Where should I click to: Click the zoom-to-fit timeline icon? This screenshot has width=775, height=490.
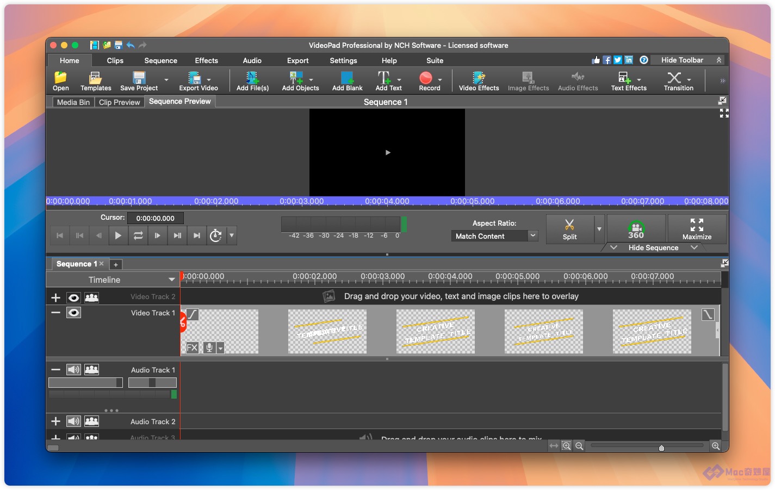click(x=566, y=445)
